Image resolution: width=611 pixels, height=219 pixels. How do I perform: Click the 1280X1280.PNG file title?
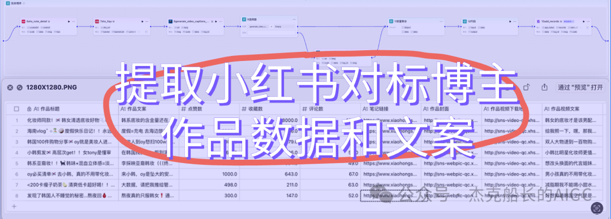pyautogui.click(x=51, y=87)
